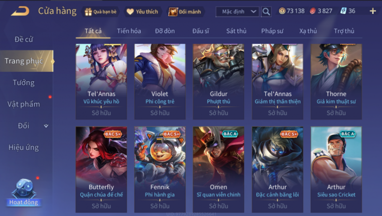Click the plus icon to add currency
The image size is (382, 216).
click(373, 11)
